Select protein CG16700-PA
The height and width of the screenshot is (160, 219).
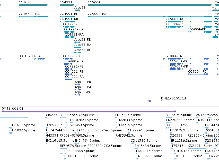click(32, 59)
